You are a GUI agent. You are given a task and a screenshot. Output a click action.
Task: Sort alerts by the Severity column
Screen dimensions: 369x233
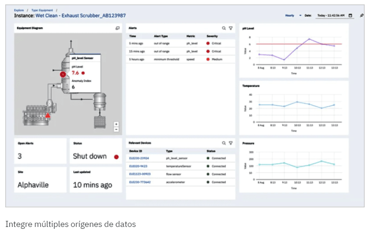(212, 36)
